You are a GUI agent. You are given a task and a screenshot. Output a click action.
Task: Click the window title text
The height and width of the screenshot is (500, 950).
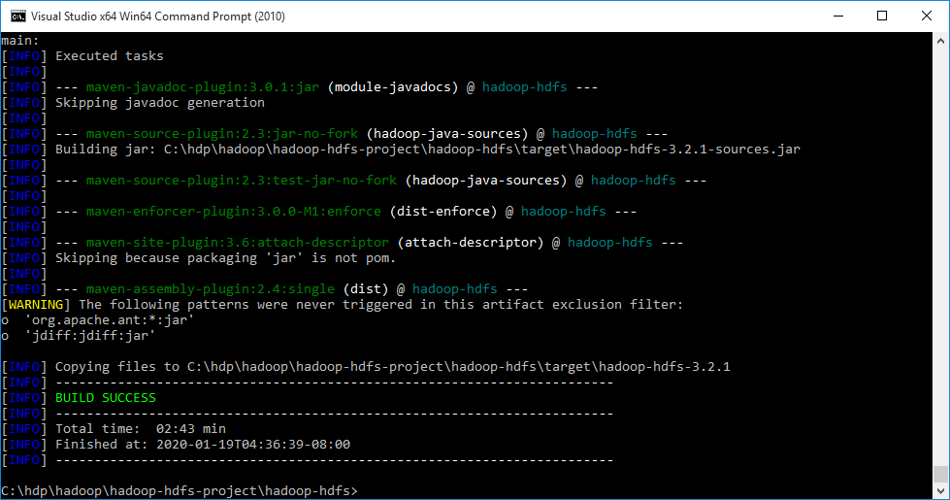(x=158, y=17)
